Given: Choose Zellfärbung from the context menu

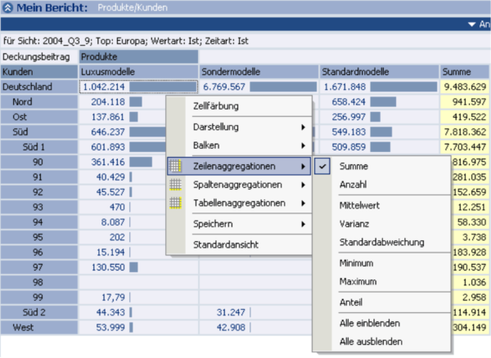Looking at the screenshot, I should [216, 106].
